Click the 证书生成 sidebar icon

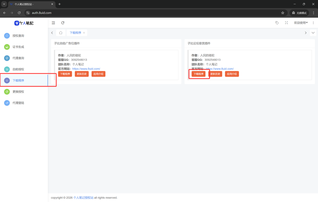tap(7, 47)
